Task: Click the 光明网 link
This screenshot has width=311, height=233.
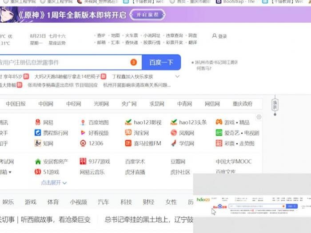Action: pyautogui.click(x=101, y=104)
